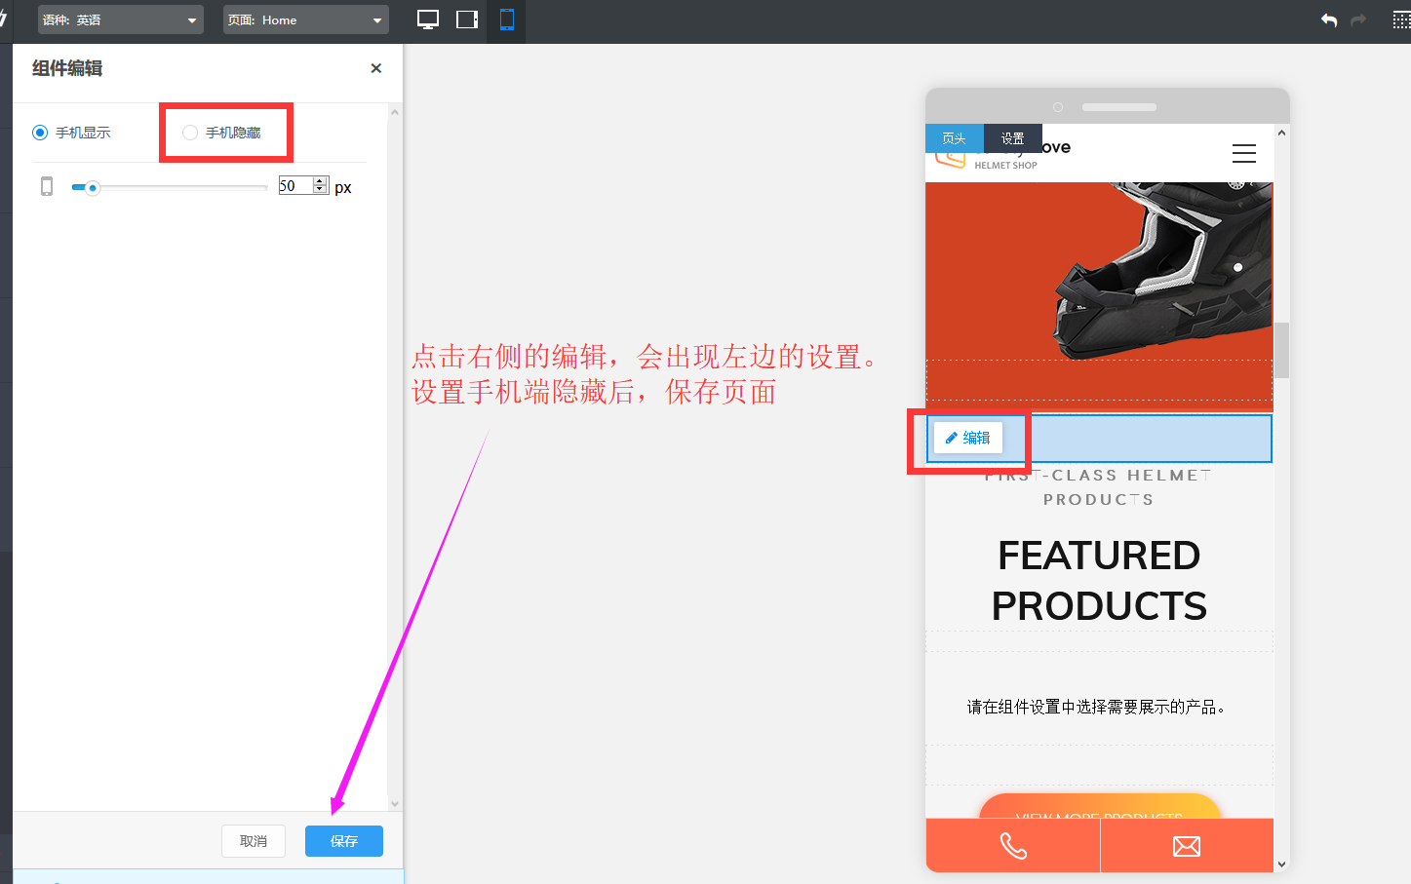Click the undo arrow icon
Screen dimensions: 1411x884
pyautogui.click(x=1329, y=19)
